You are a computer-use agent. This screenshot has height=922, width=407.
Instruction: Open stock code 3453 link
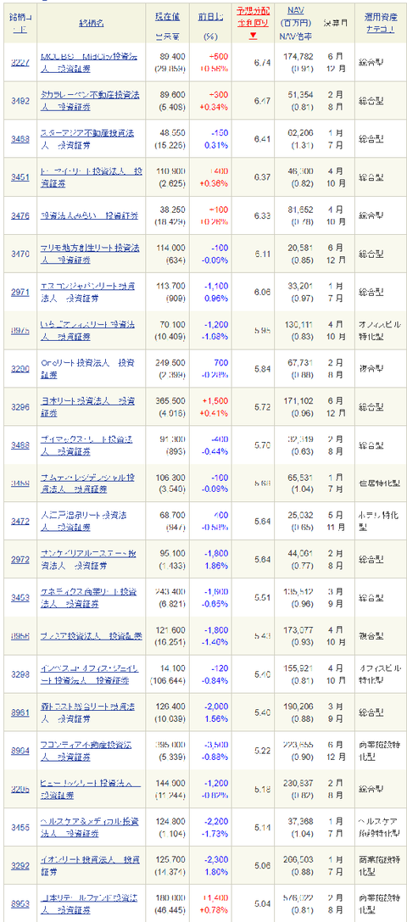pos(19,599)
